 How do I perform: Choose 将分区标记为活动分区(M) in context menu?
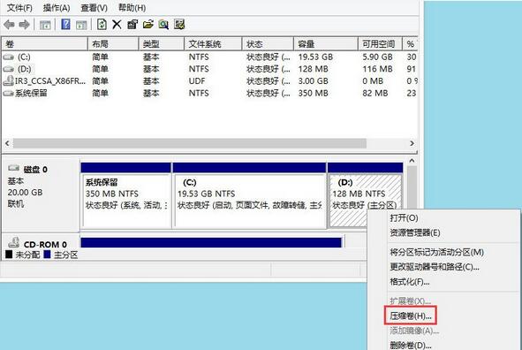click(x=437, y=252)
